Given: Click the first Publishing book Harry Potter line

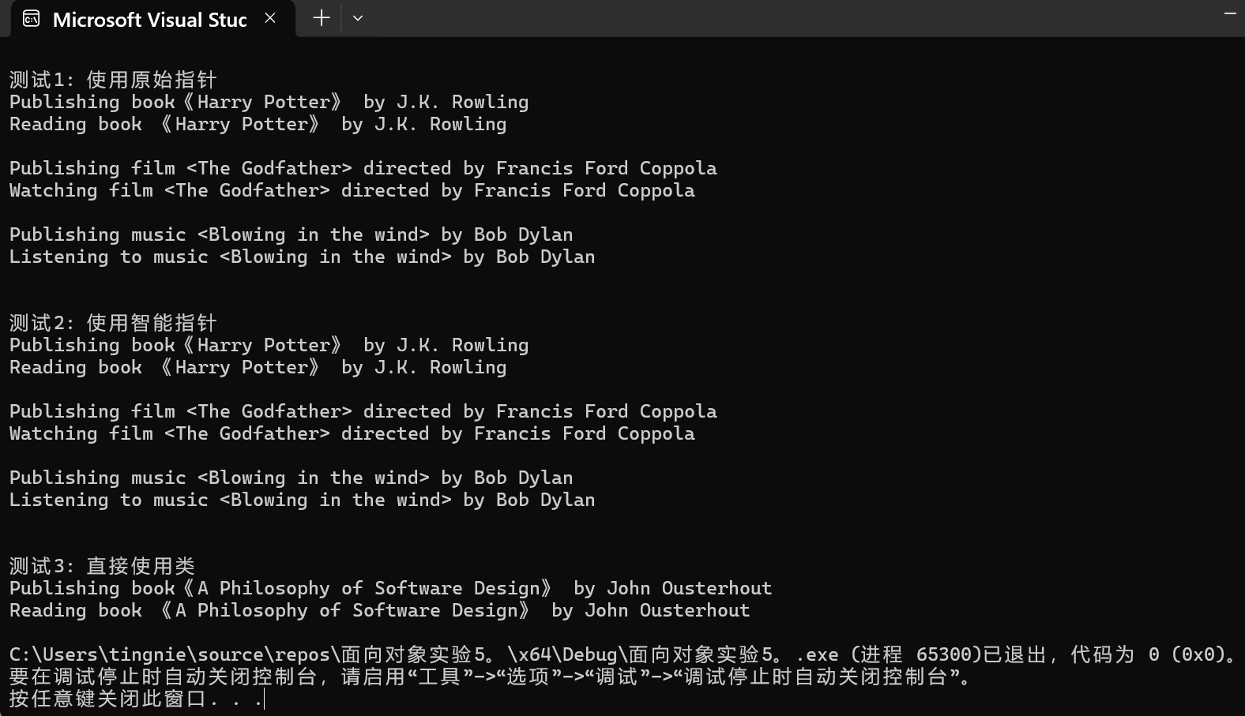Looking at the screenshot, I should point(269,102).
